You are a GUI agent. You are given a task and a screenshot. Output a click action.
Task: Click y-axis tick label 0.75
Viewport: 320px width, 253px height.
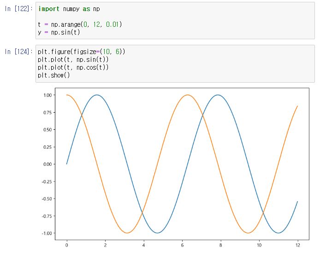pos(47,112)
